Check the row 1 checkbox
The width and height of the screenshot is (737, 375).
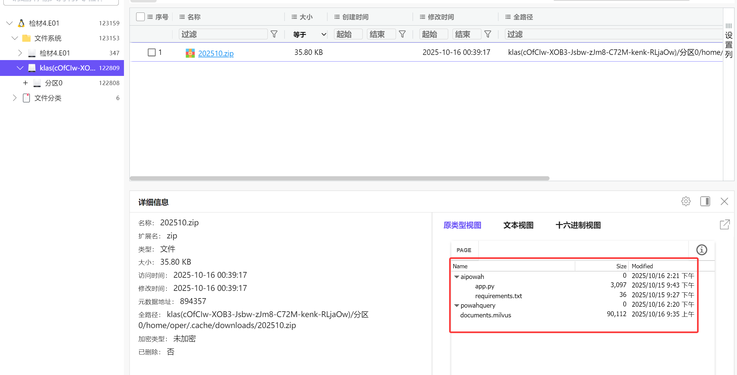pyautogui.click(x=152, y=52)
